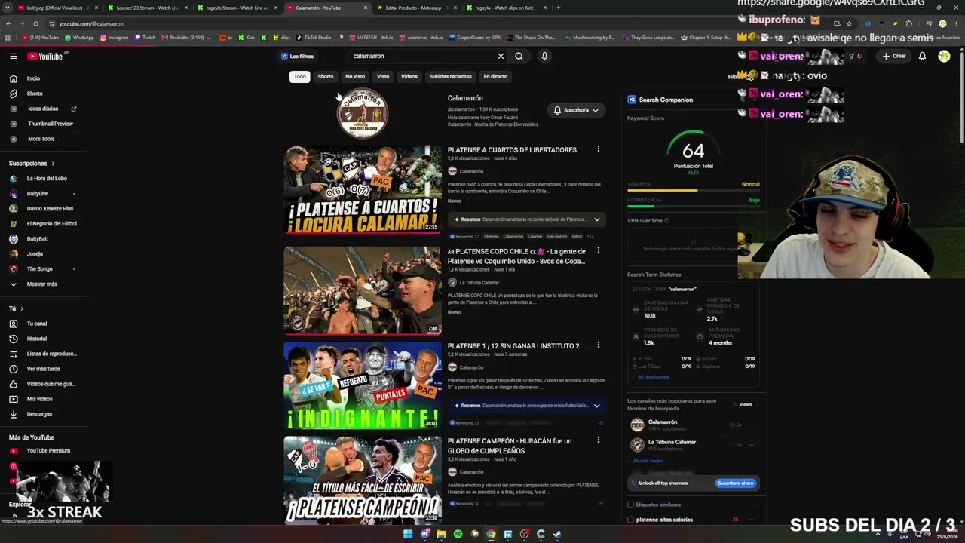Open a new browser tab
965x543 pixels.
click(558, 8)
